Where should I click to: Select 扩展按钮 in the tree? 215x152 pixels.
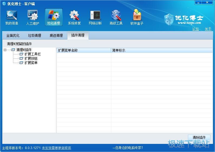pos(31,59)
